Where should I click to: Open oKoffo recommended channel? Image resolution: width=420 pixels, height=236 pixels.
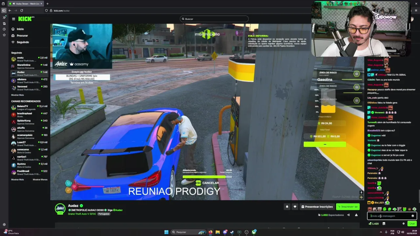pos(29,129)
